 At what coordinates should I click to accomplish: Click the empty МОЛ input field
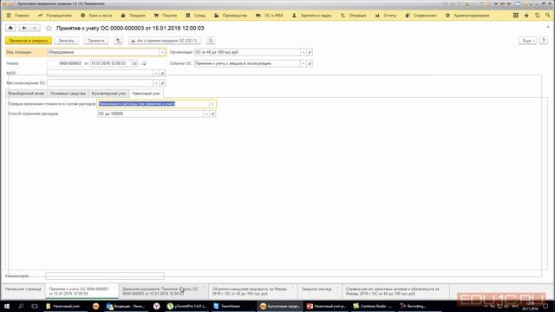(x=101, y=73)
